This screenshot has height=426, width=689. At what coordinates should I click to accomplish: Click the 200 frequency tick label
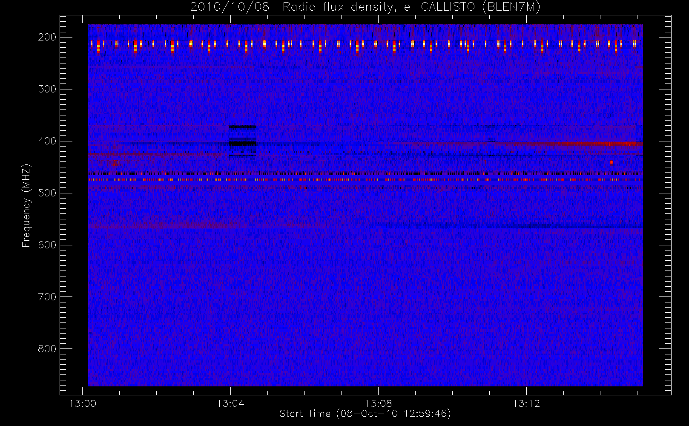[x=47, y=37]
